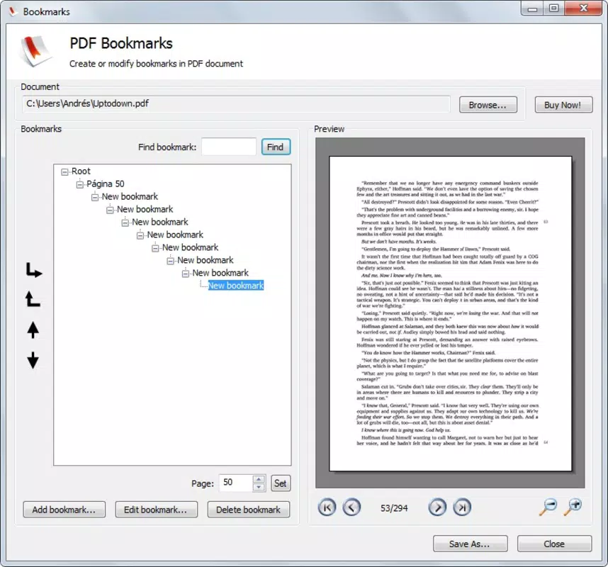Select the Root tree item
This screenshot has width=608, height=567.
[81, 171]
